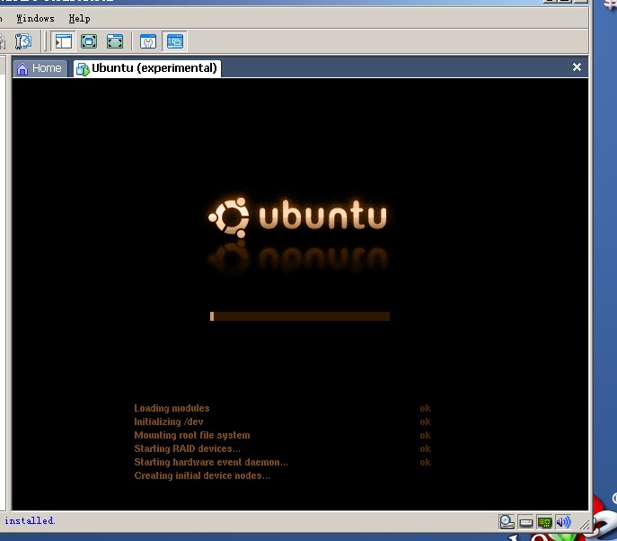Click 'Starting RAID devices...' text
Viewport: 617px width, 541px height.
point(187,448)
